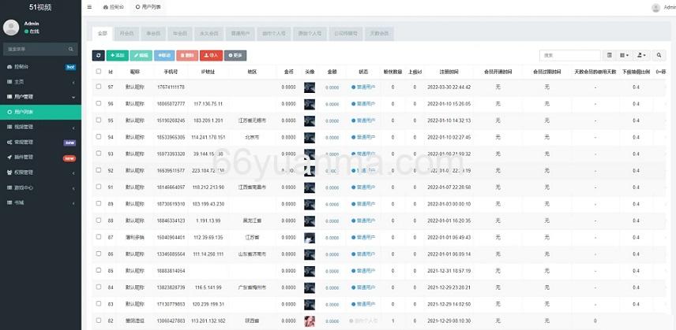
Task: Switch to the 用户列表 top tab
Action: coord(148,7)
